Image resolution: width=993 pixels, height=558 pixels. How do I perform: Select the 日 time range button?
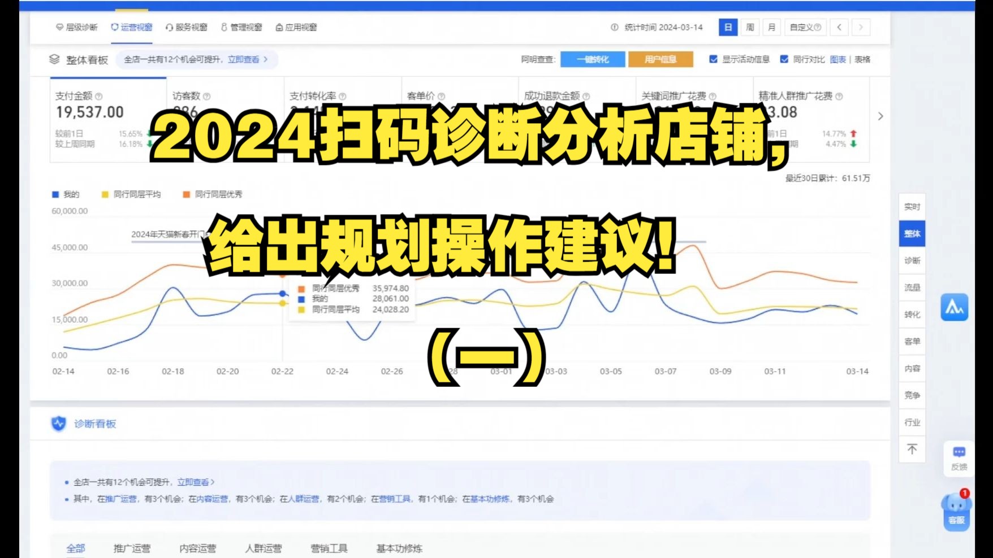(x=728, y=27)
